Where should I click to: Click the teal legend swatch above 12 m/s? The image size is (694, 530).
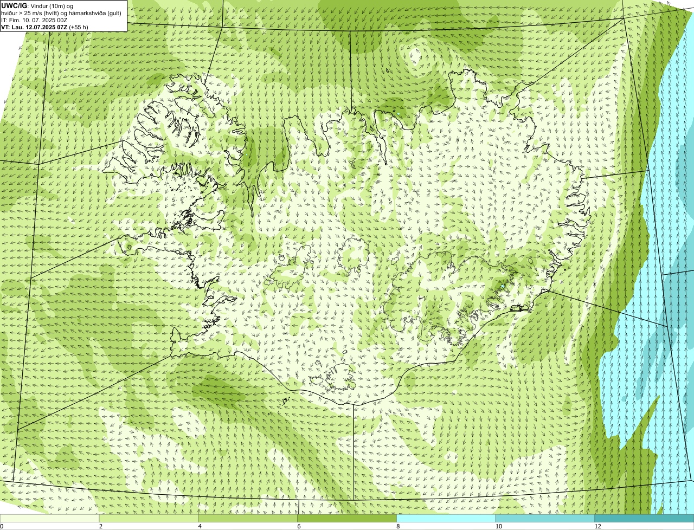[x=645, y=518]
